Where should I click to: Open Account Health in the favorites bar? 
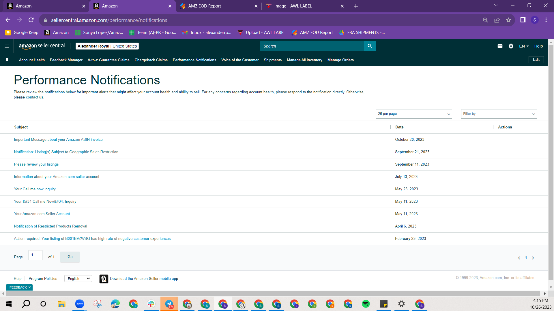point(32,60)
